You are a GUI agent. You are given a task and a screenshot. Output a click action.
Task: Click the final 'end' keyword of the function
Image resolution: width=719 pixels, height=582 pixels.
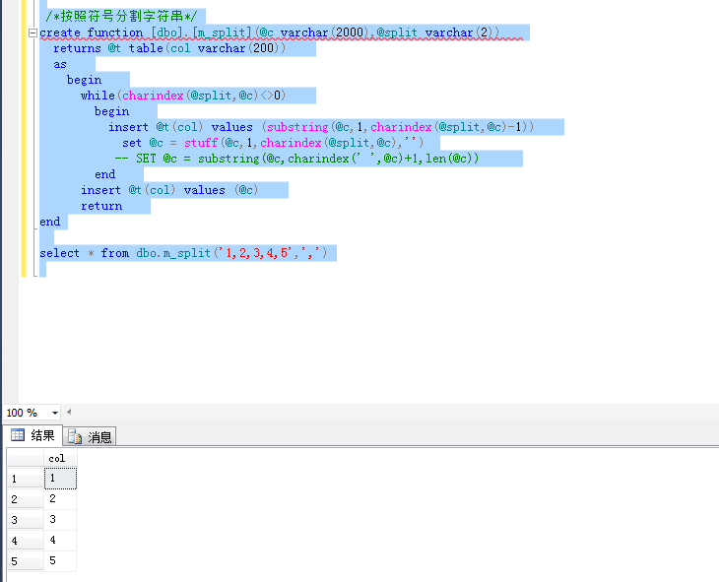click(50, 222)
